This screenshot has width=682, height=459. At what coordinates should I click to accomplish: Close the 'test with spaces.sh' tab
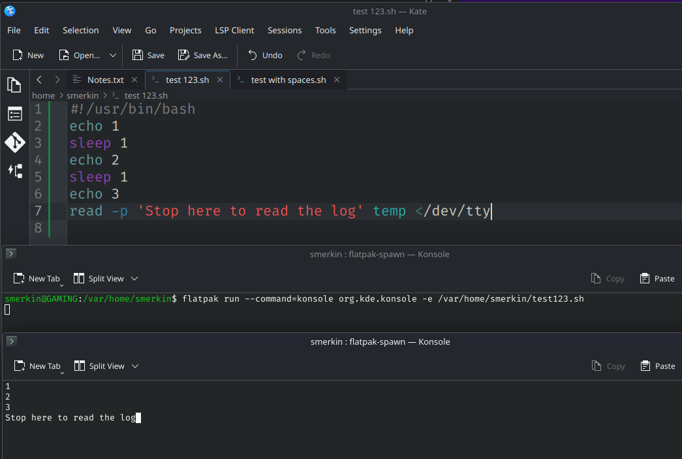337,80
